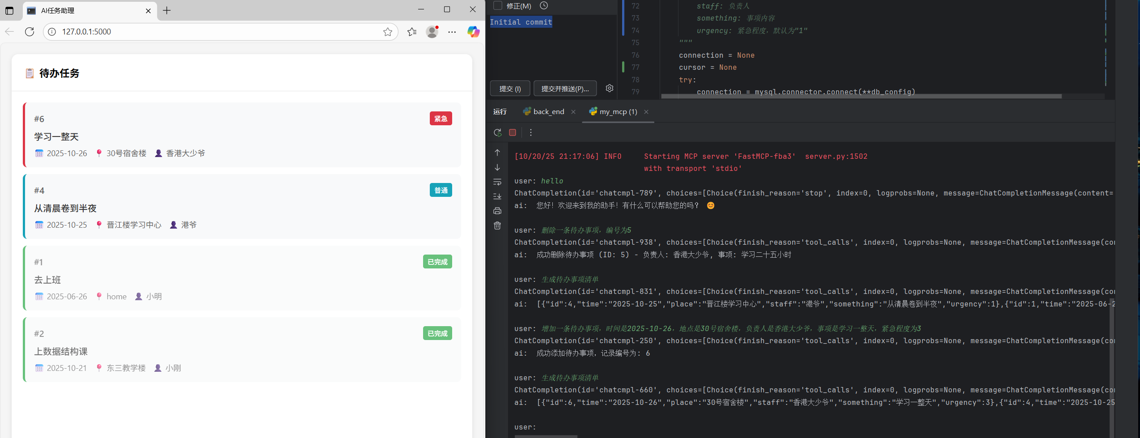Click the person icon beside 香港大少爷
The image size is (1140, 438).
(158, 153)
